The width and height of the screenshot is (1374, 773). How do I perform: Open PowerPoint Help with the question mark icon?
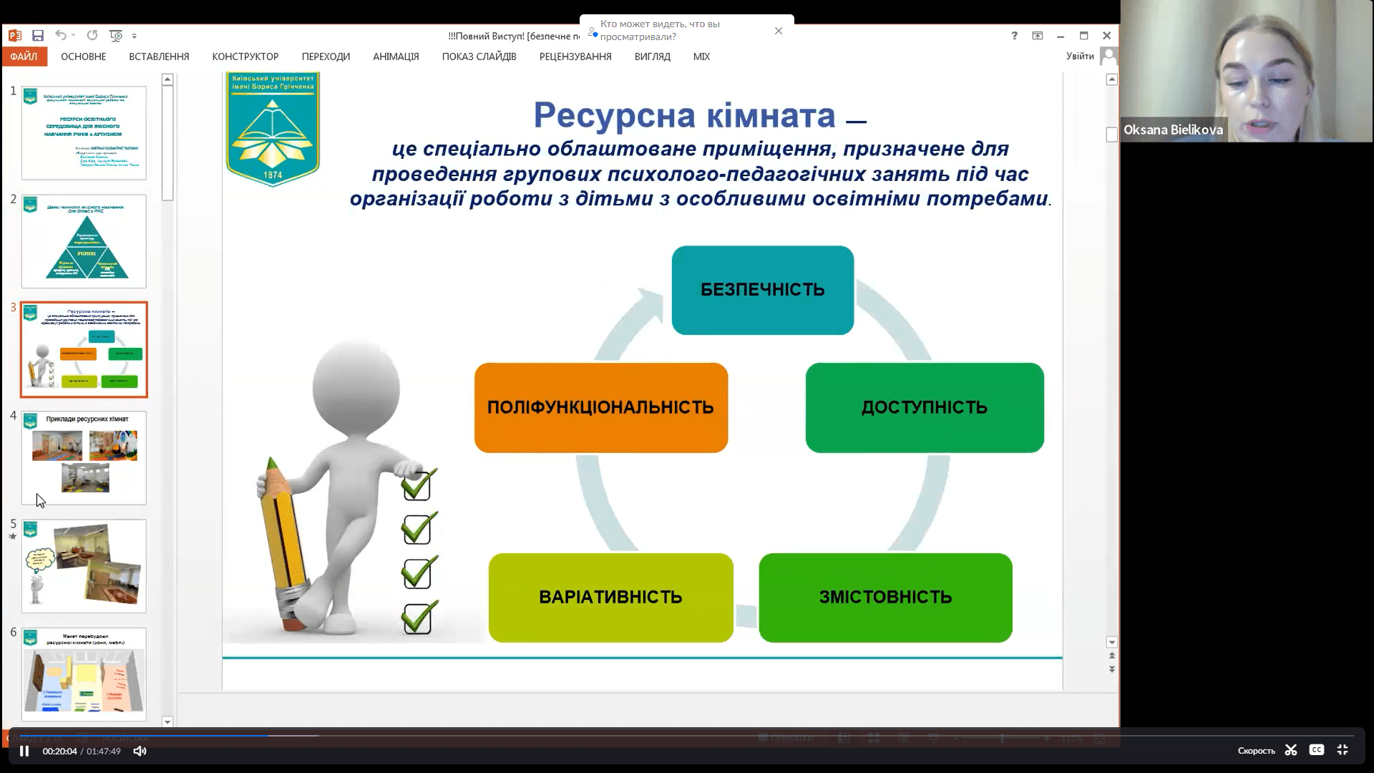click(1013, 35)
